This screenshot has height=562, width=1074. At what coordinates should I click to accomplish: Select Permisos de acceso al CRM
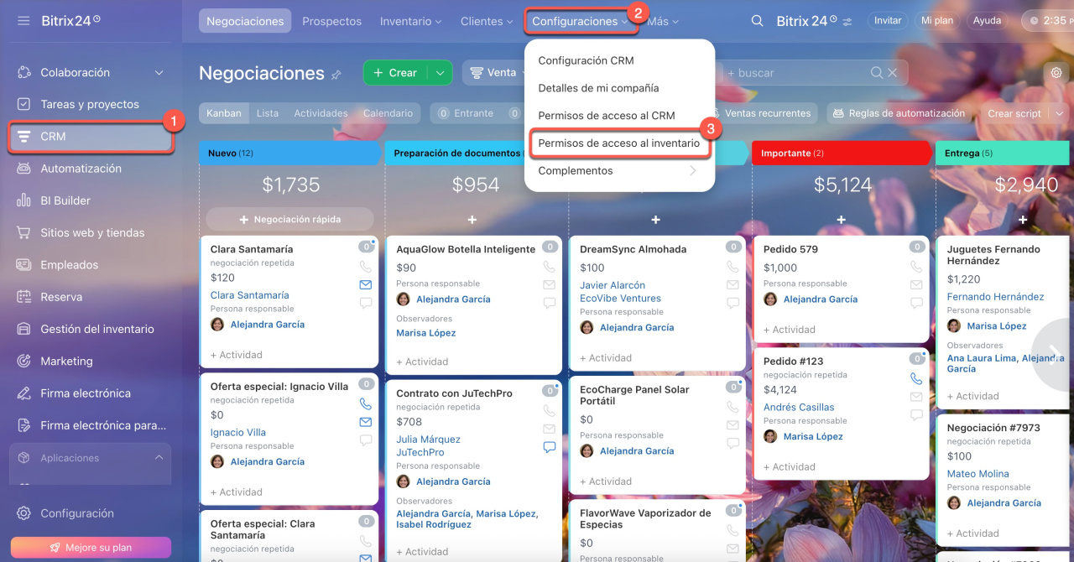[607, 116]
